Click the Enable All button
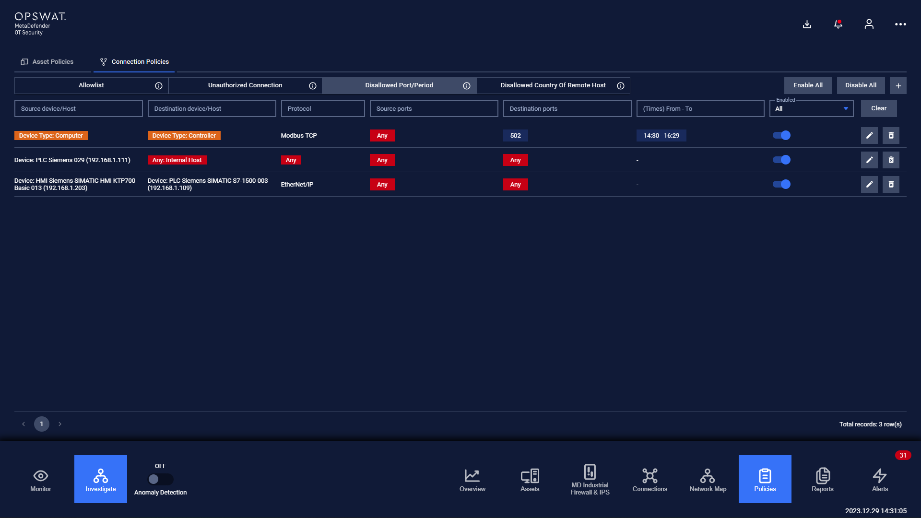This screenshot has width=921, height=518. 808,85
